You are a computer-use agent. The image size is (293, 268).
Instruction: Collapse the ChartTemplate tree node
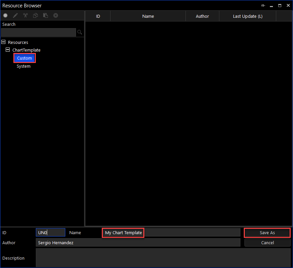click(8, 50)
